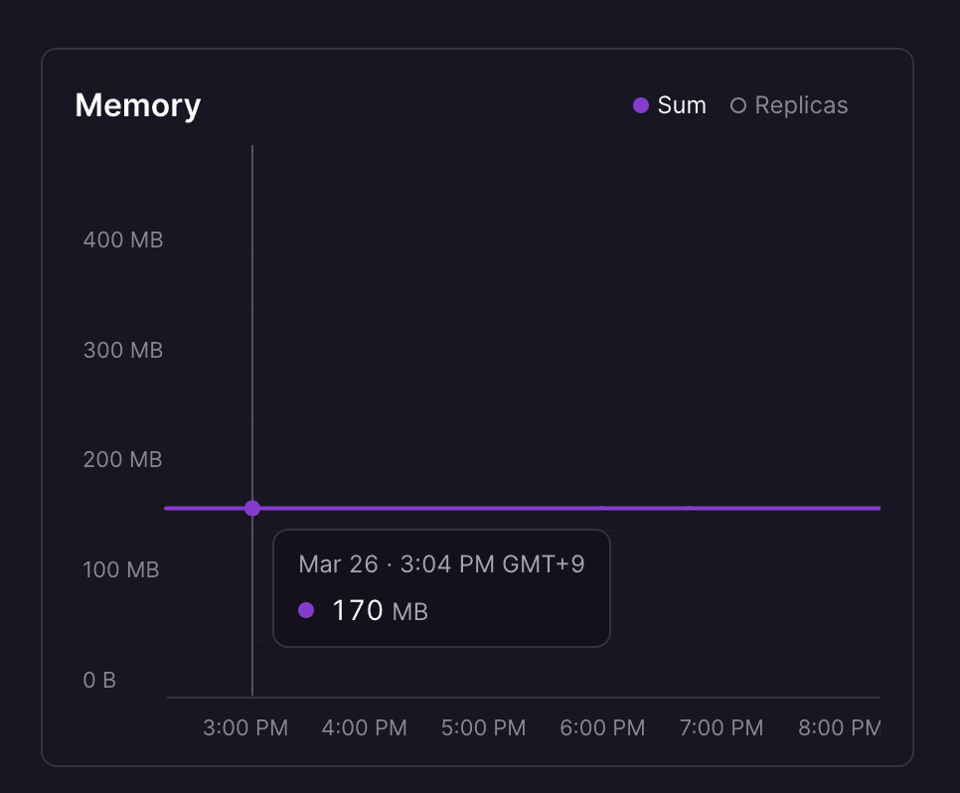Click the 400 MB y-axis label

(x=123, y=239)
